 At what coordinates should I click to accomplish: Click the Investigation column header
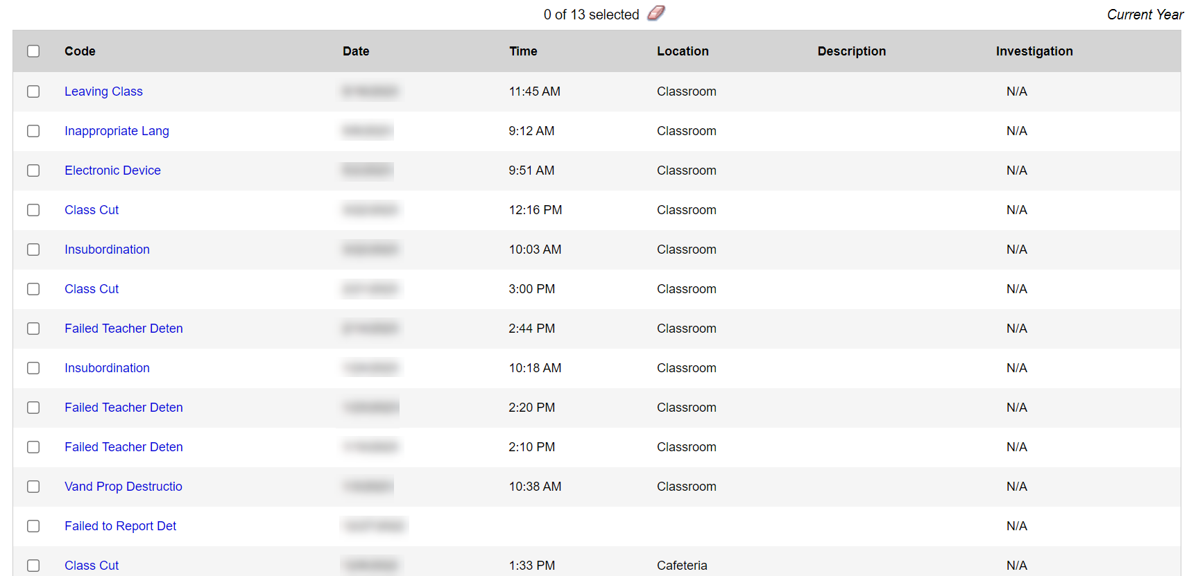click(x=1034, y=51)
